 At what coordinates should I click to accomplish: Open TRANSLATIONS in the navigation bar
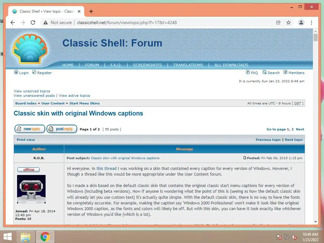point(188,65)
